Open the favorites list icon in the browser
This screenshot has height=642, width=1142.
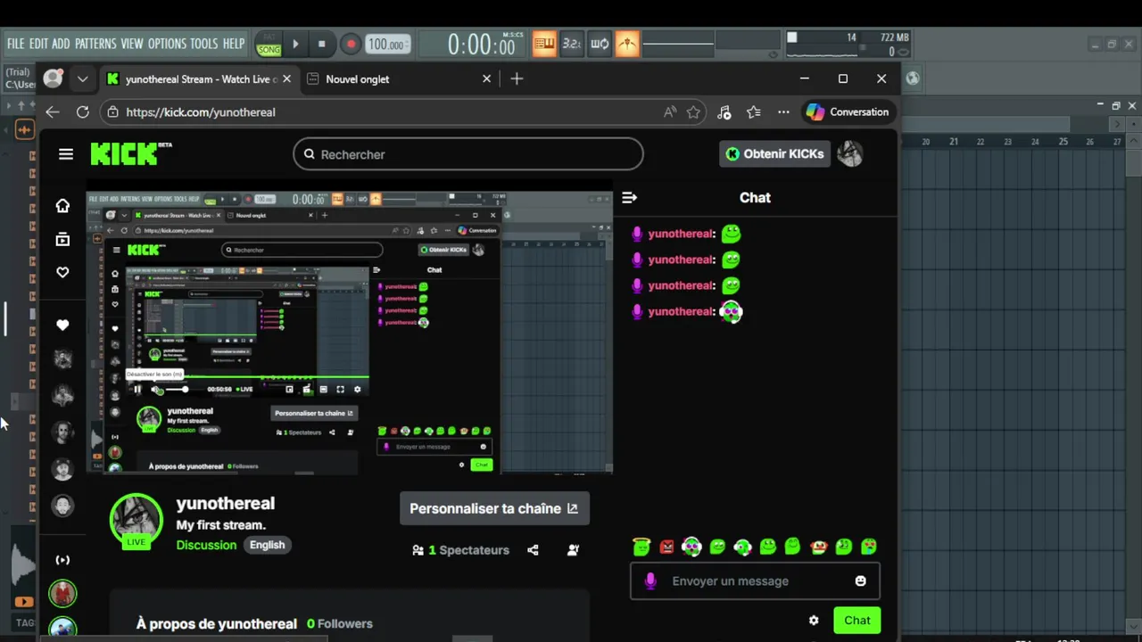(754, 111)
